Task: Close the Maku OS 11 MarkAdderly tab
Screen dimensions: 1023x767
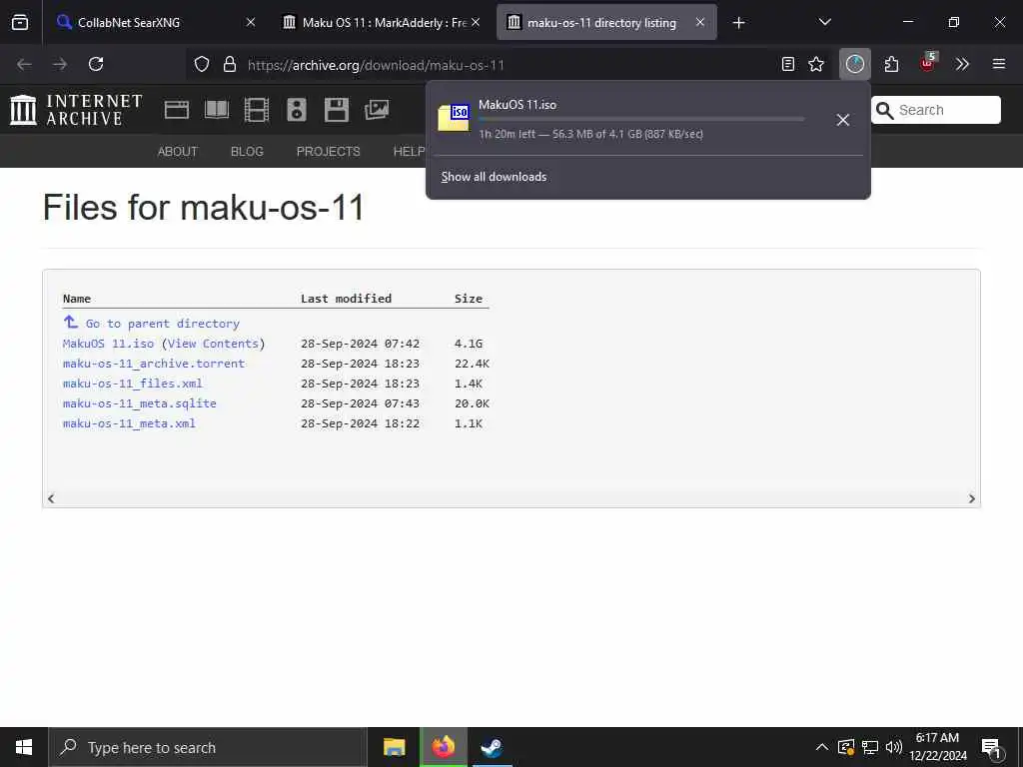Action: pos(476,22)
